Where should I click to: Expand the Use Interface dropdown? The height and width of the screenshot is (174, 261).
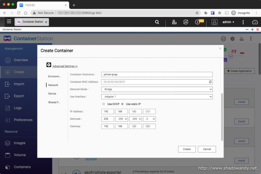tap(157, 97)
